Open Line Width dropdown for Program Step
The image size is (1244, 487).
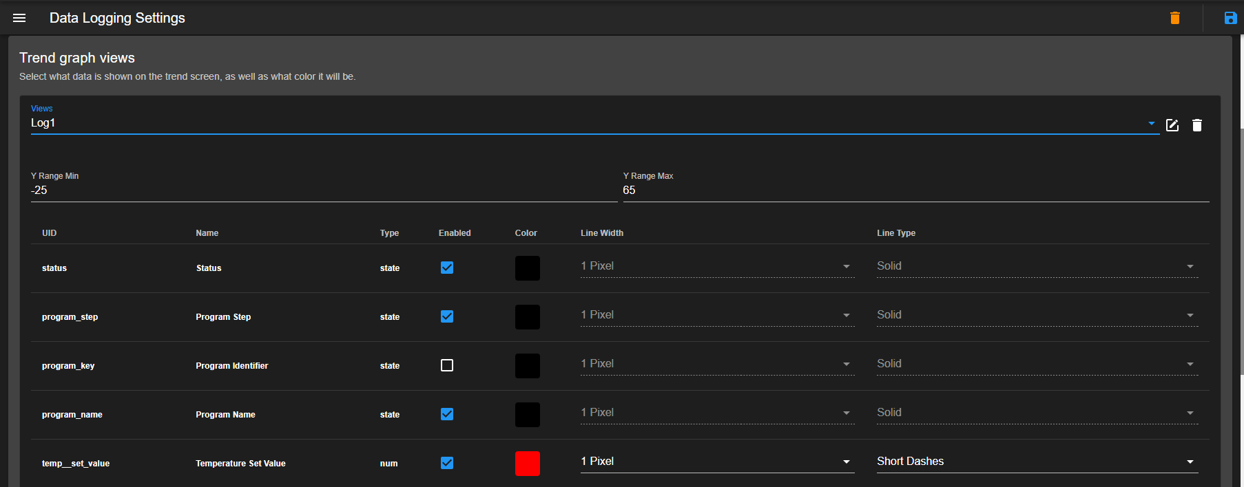pyautogui.click(x=718, y=315)
